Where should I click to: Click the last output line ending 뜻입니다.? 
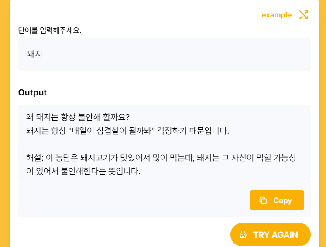pos(83,171)
